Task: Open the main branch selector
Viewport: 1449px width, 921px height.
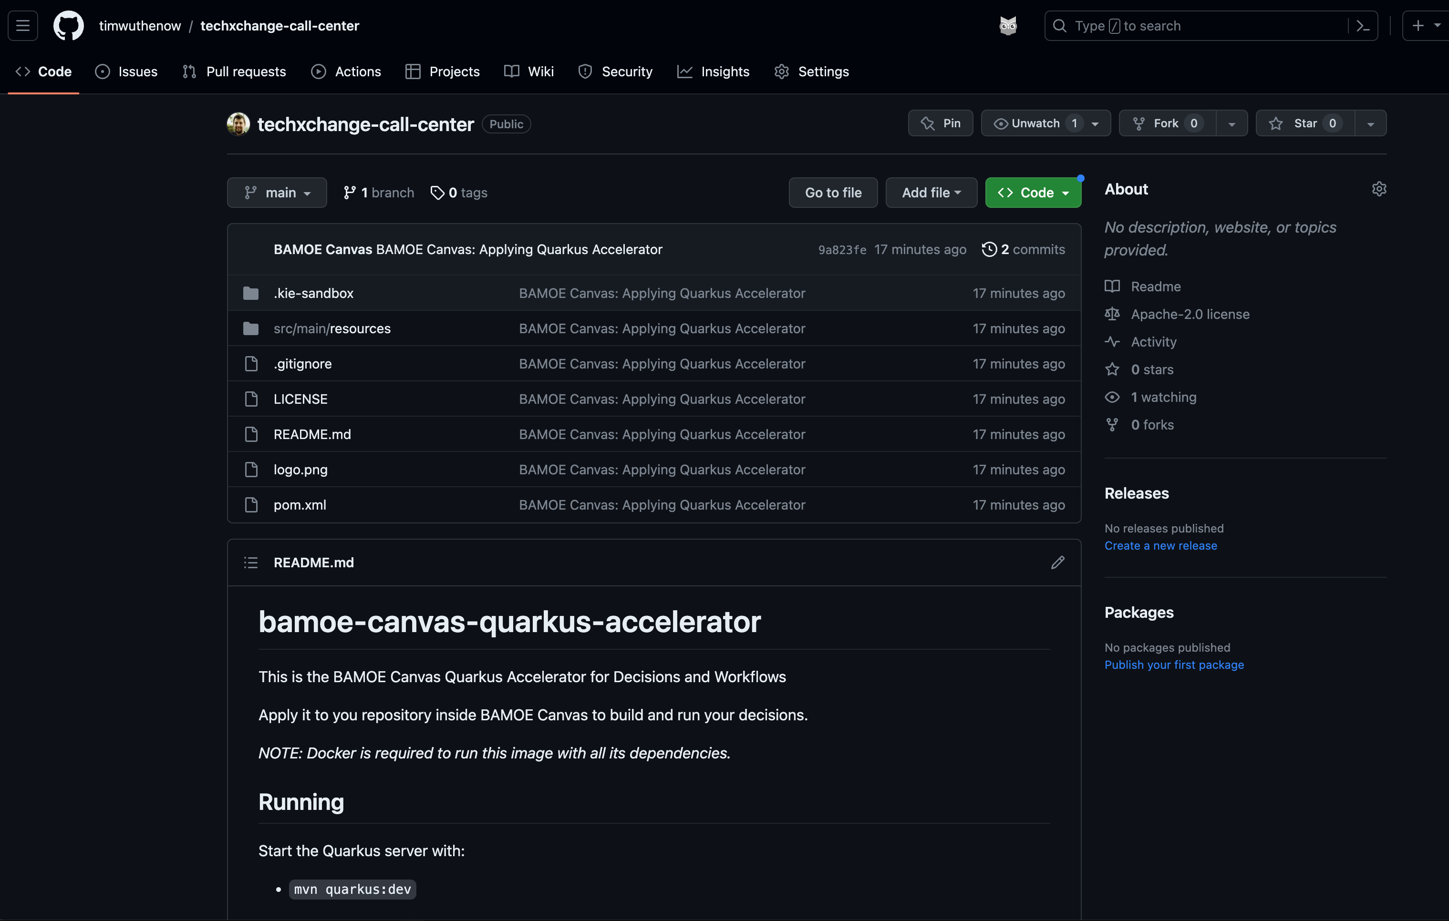Action: pos(277,193)
